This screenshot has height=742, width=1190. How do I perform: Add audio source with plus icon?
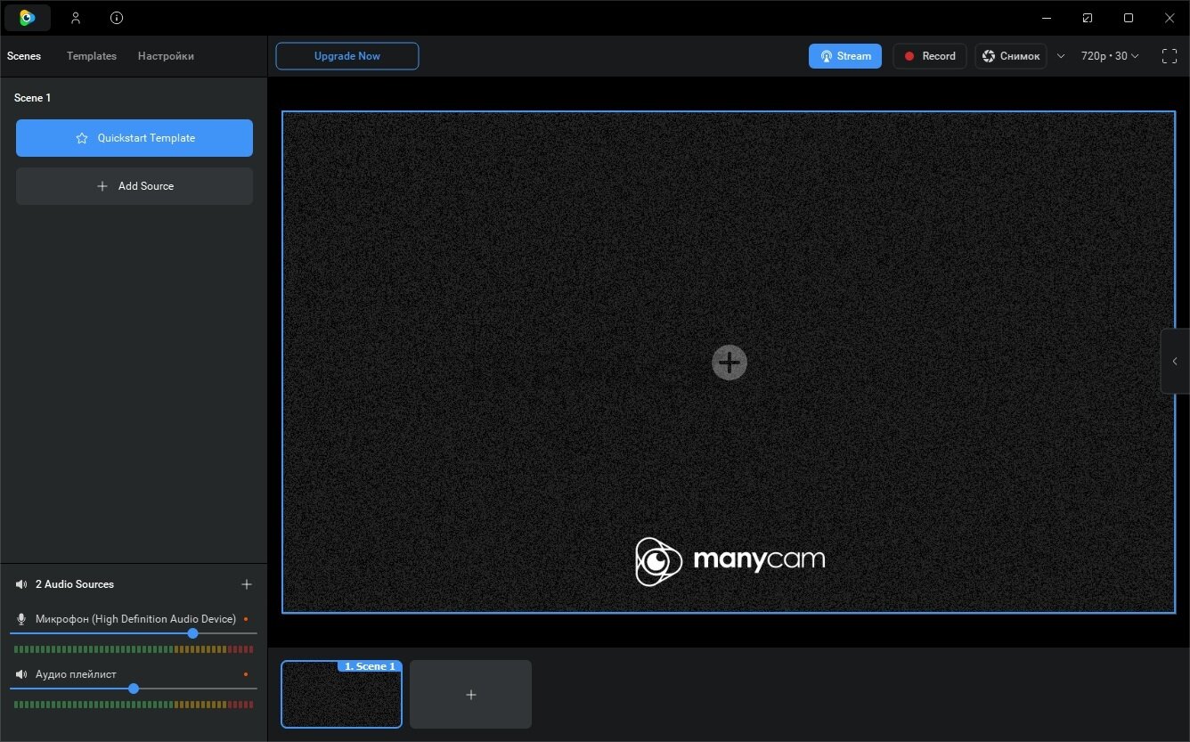[x=247, y=584]
